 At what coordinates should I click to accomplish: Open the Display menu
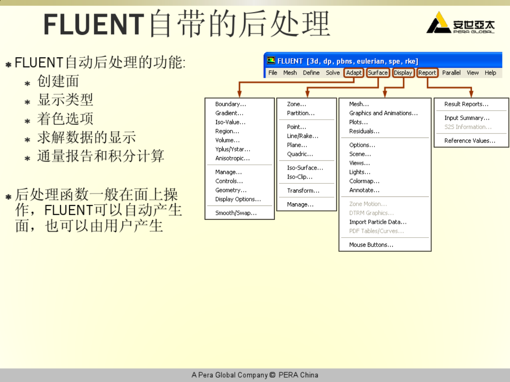click(x=403, y=73)
